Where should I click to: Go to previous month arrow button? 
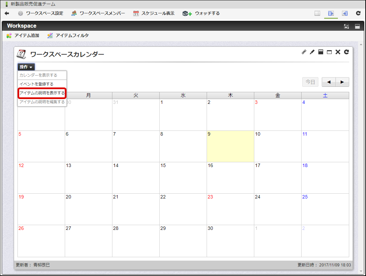(329, 82)
